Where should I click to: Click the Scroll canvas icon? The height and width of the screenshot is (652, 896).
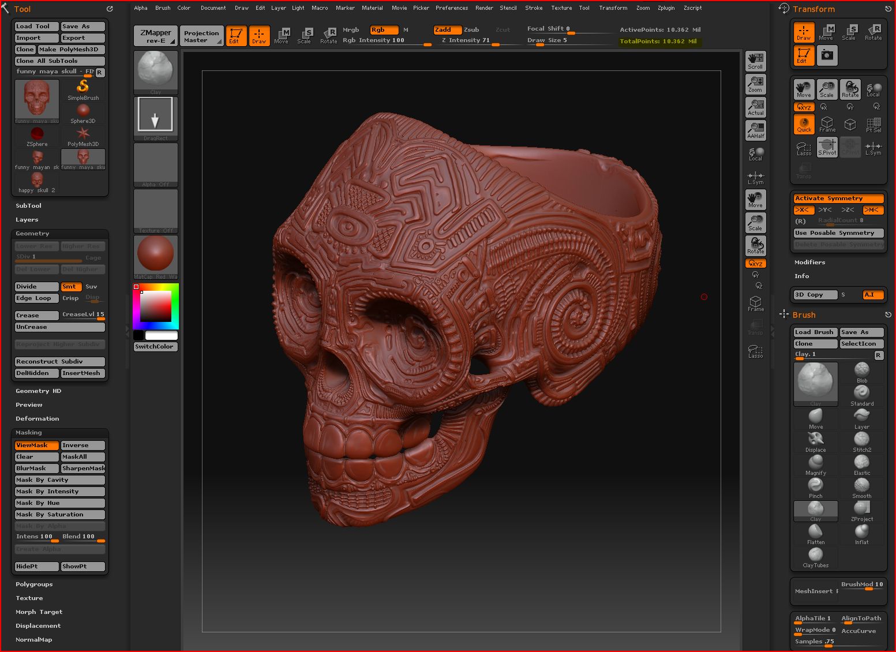tap(755, 61)
